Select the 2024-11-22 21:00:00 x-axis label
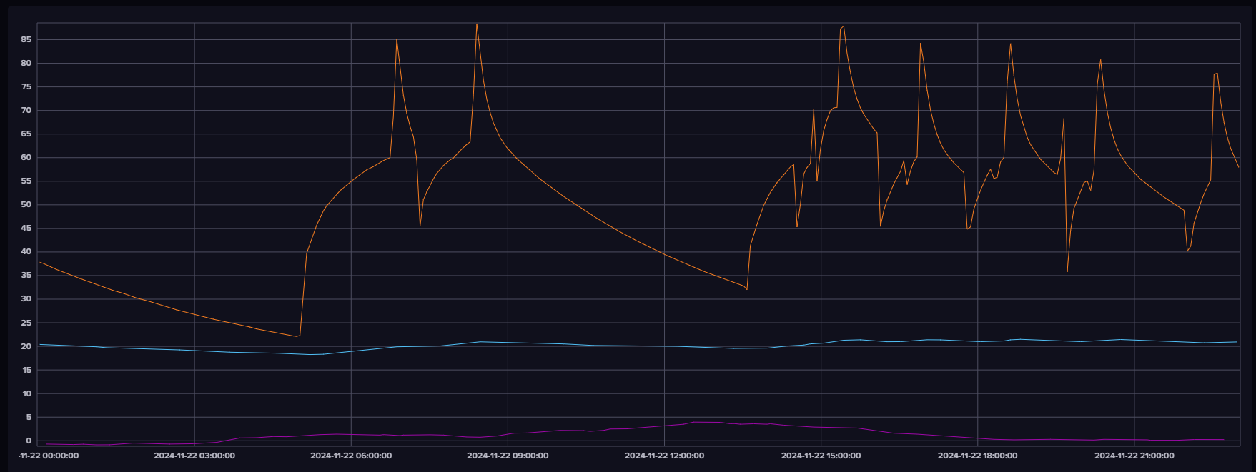The width and height of the screenshot is (1256, 472). pyautogui.click(x=1134, y=456)
